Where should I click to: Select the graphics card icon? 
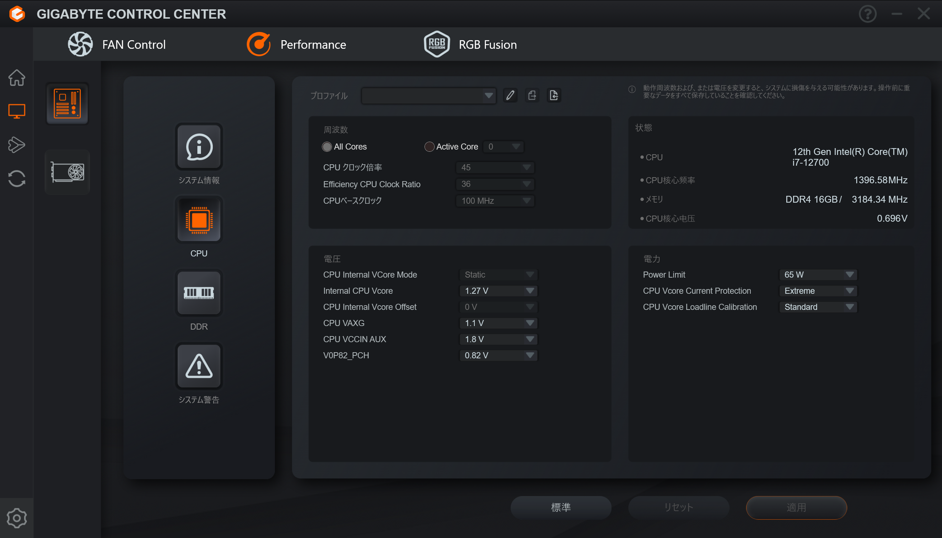[x=67, y=172]
